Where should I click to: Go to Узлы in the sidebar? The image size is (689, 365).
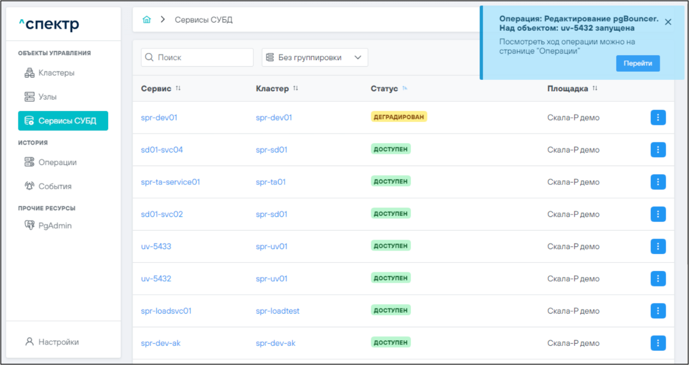[x=47, y=97]
